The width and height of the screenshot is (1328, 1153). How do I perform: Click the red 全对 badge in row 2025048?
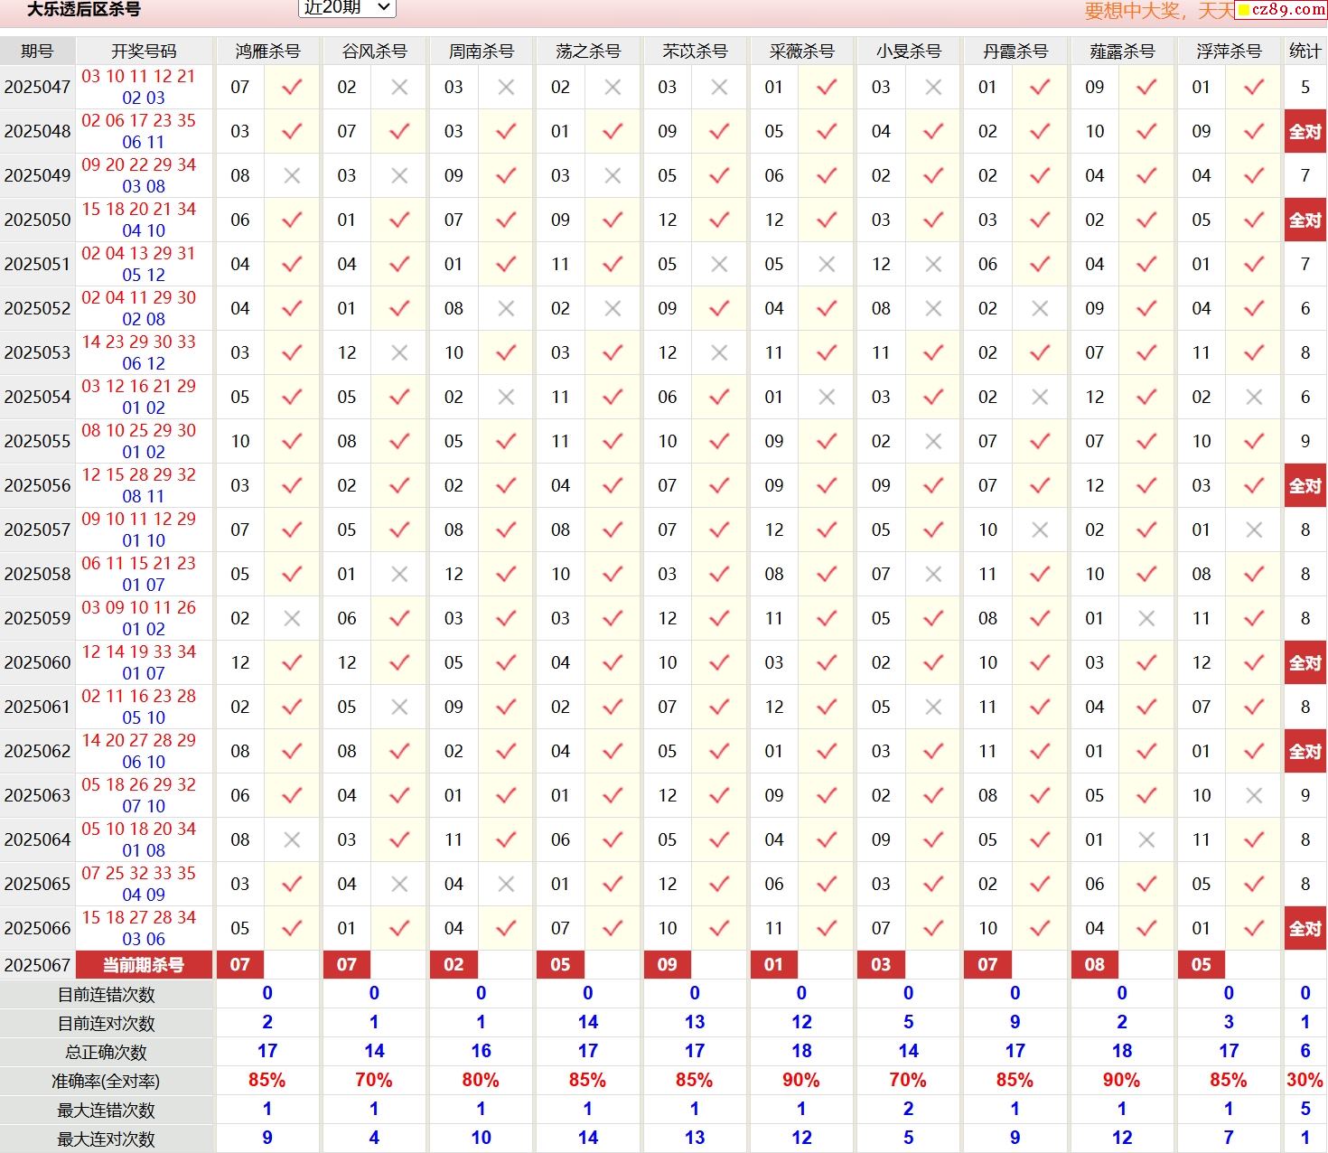point(1305,132)
